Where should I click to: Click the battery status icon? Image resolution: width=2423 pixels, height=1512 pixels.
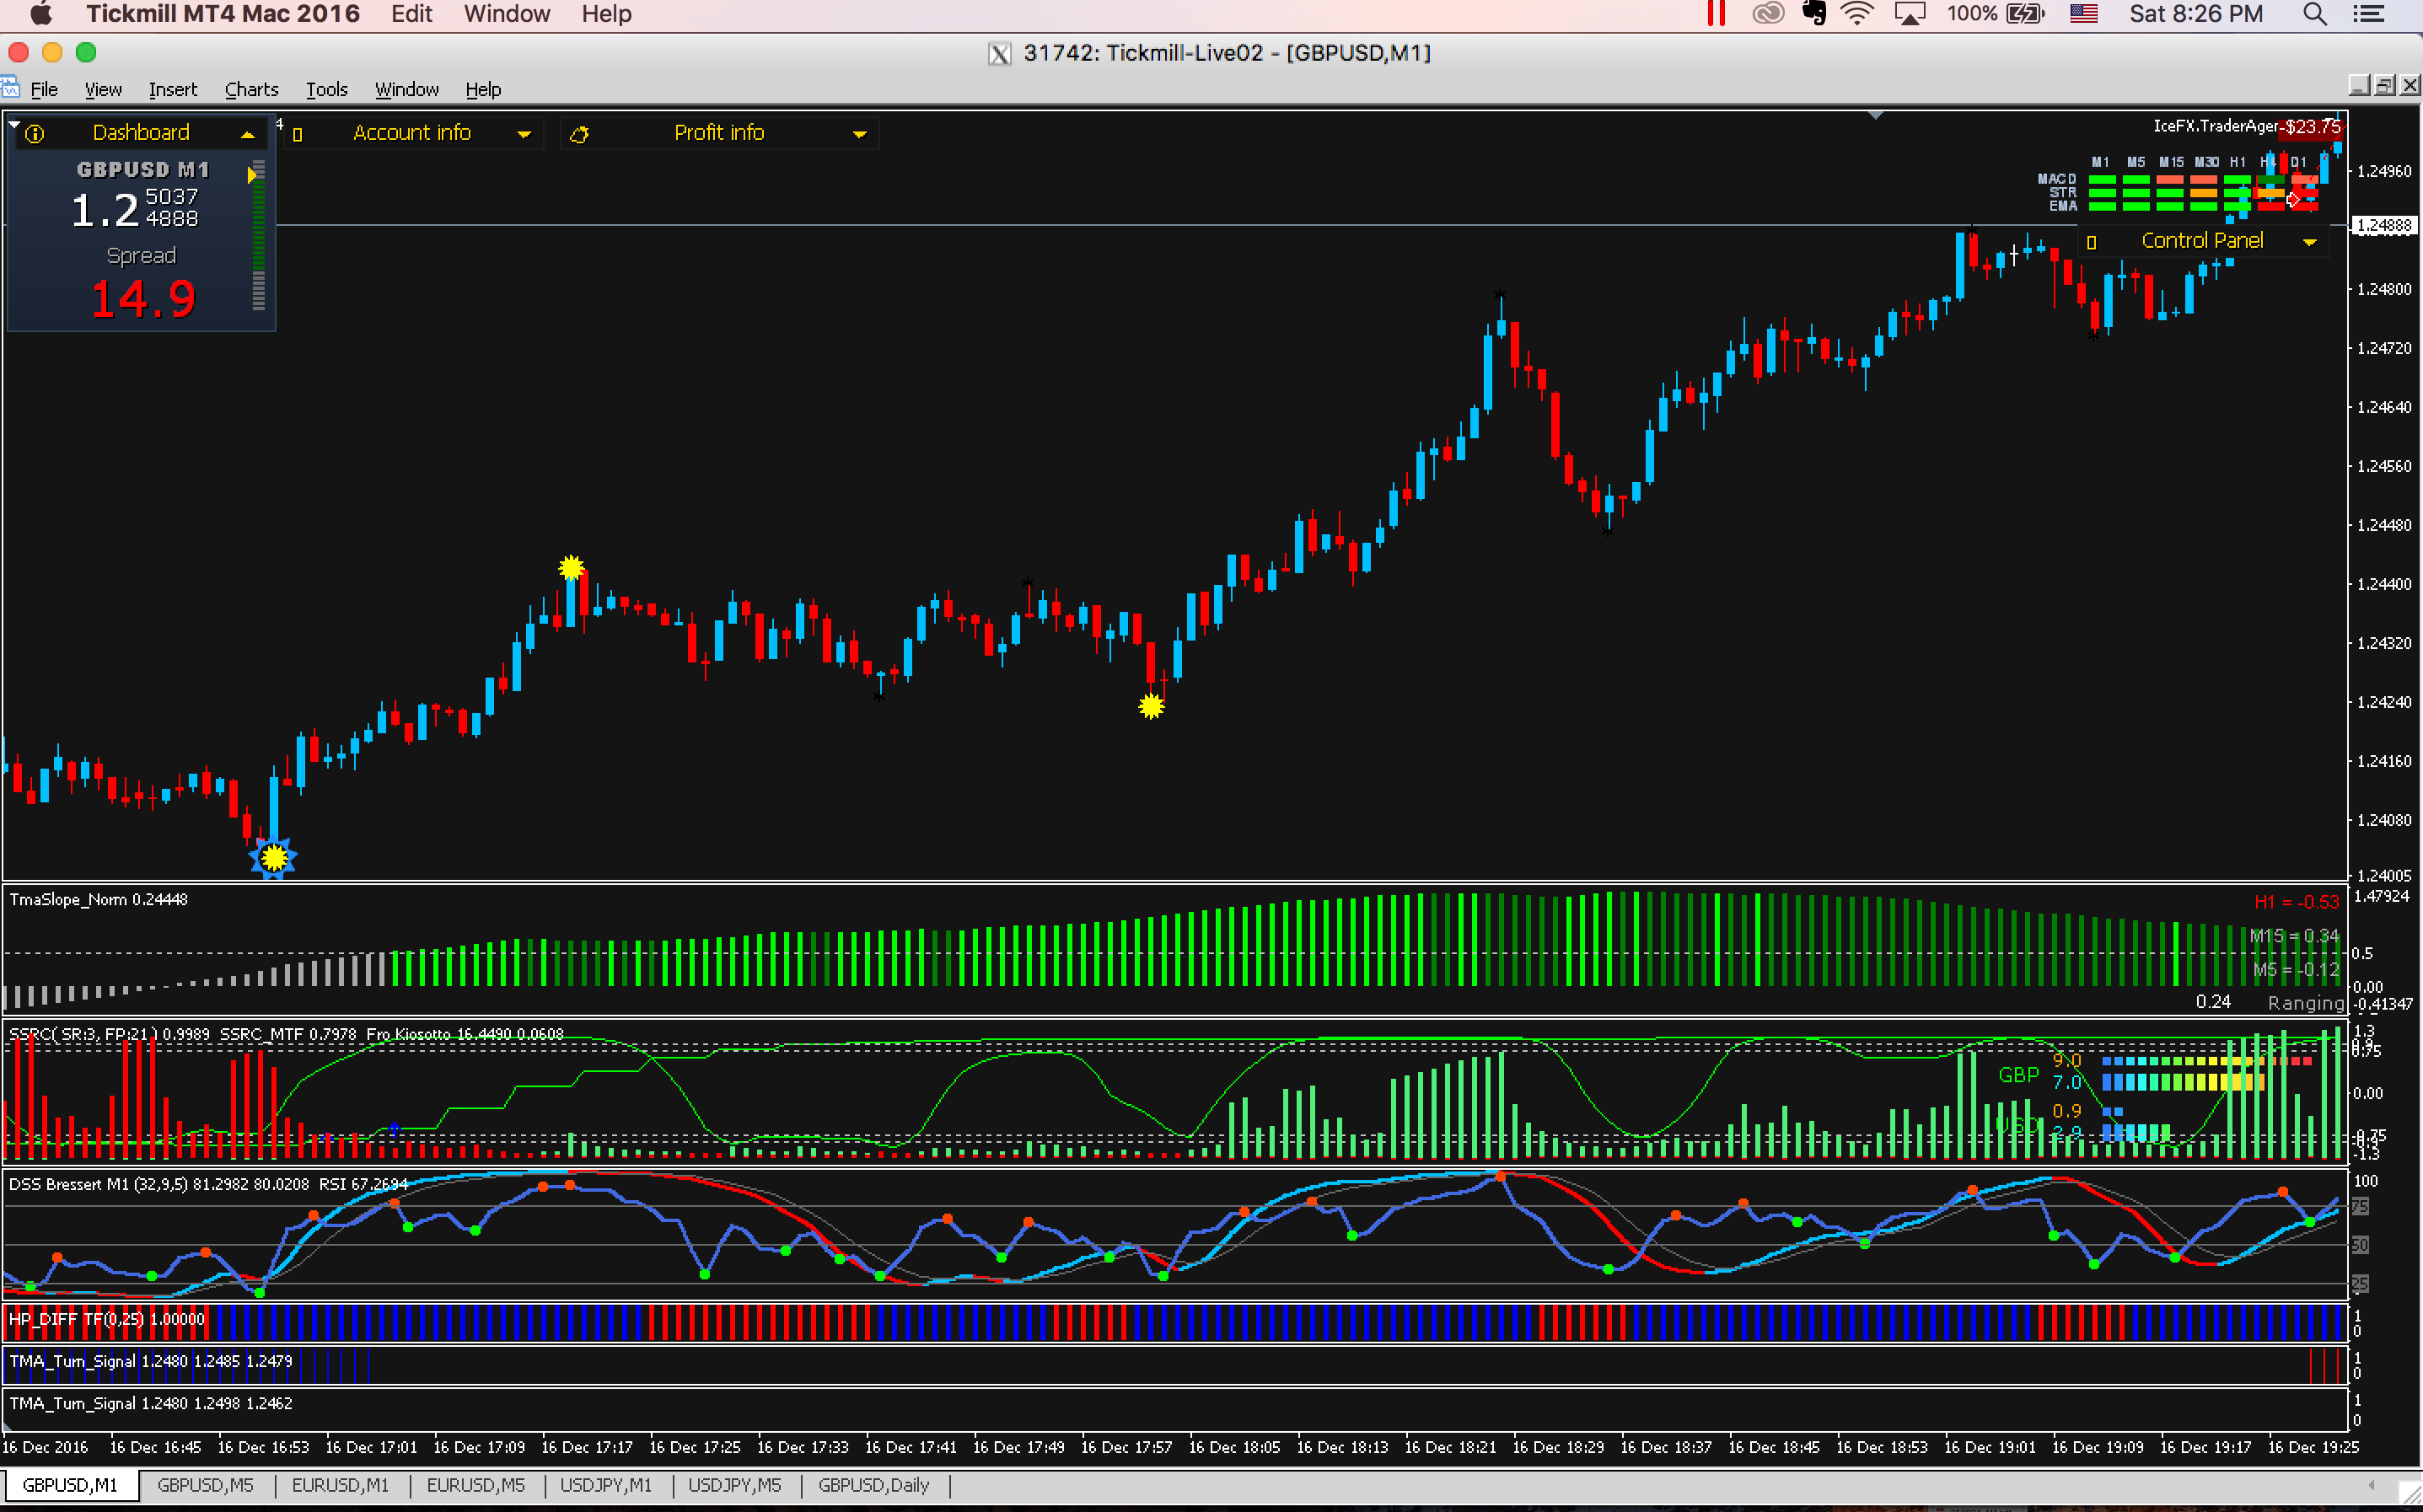[x=2025, y=14]
